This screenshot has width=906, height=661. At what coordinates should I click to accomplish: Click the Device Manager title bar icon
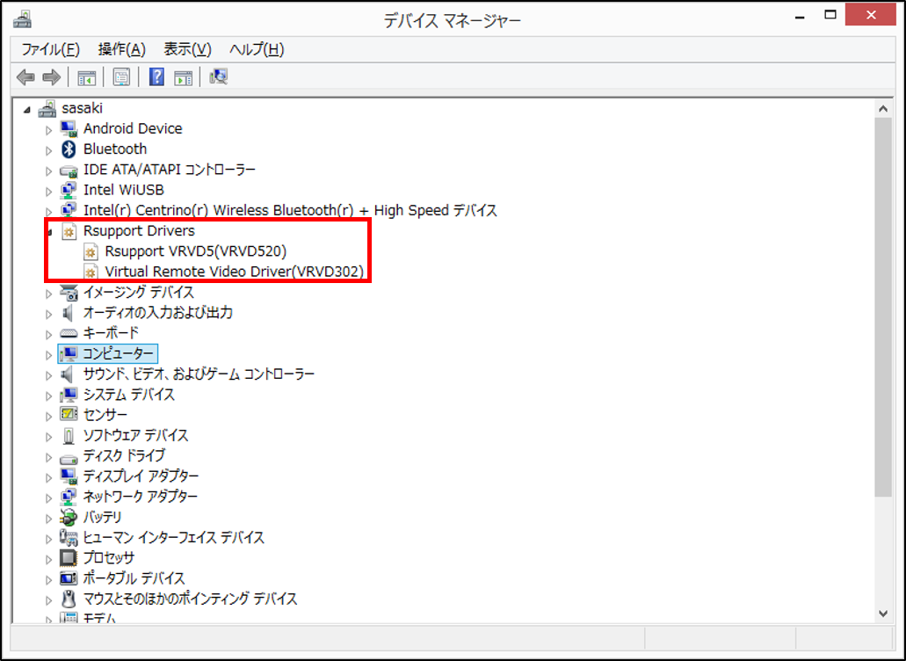tap(22, 19)
